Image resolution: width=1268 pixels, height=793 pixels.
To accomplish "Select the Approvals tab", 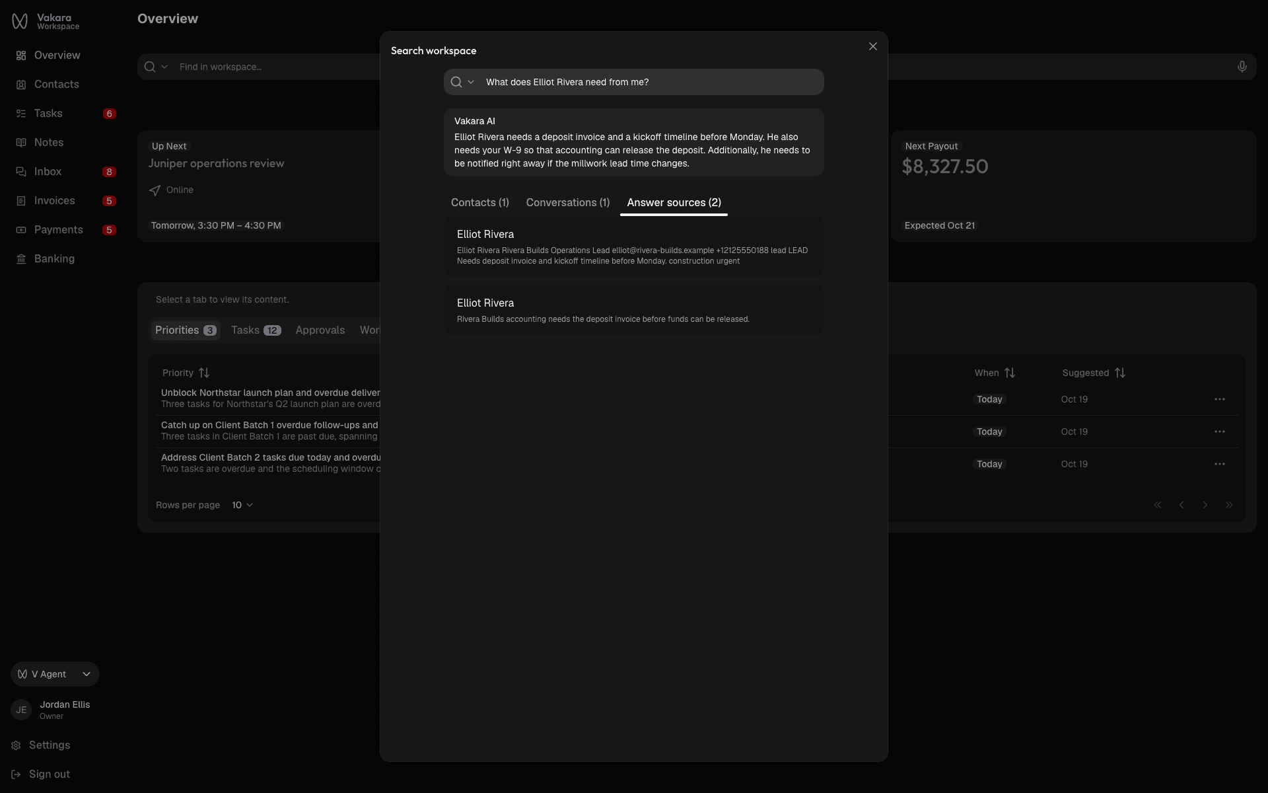I will [320, 330].
